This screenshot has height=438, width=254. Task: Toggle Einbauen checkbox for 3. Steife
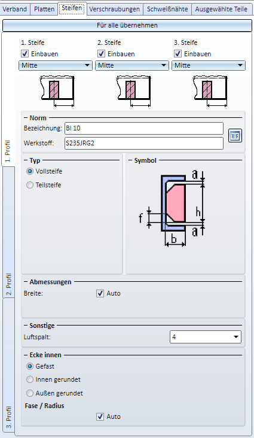[x=178, y=54]
